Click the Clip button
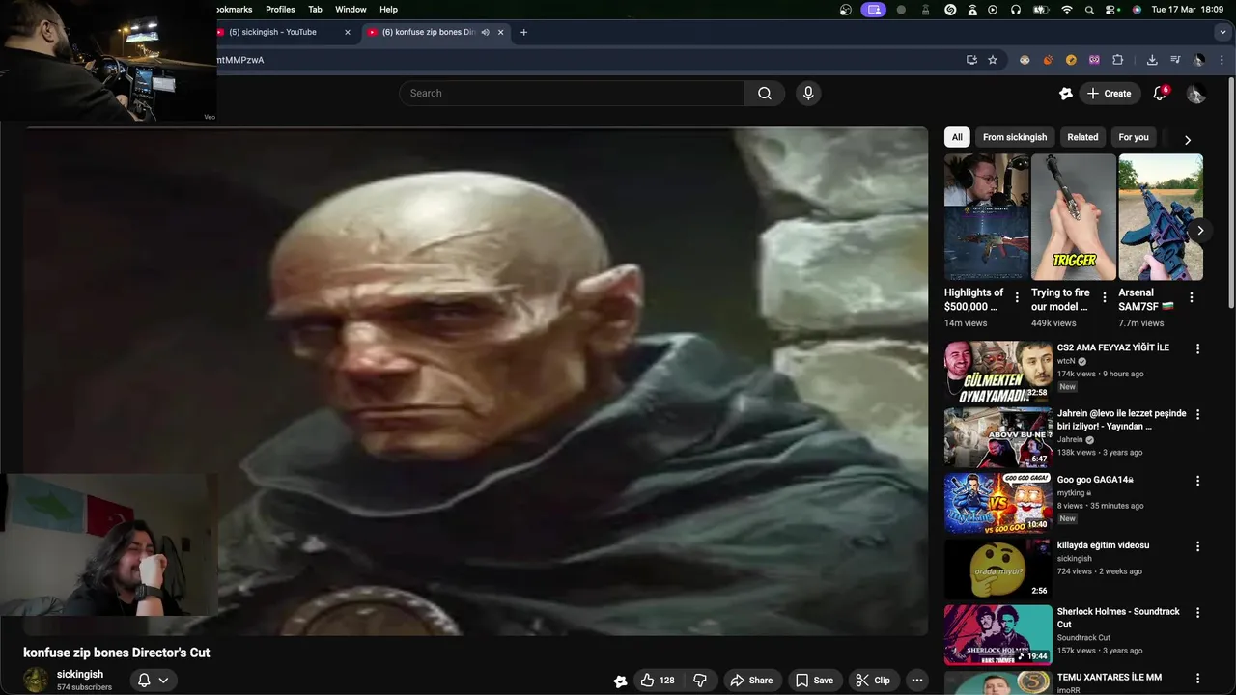1236x695 pixels. tap(873, 681)
